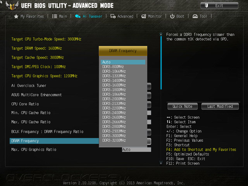Image resolution: width=248 pixels, height=186 pixels.
Task: Click the Main list icon
Action: tap(55, 16)
